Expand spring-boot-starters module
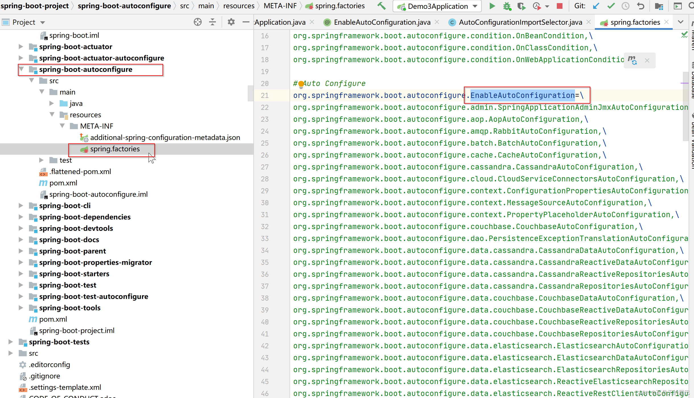Viewport: 694px width, 398px height. pyautogui.click(x=21, y=274)
